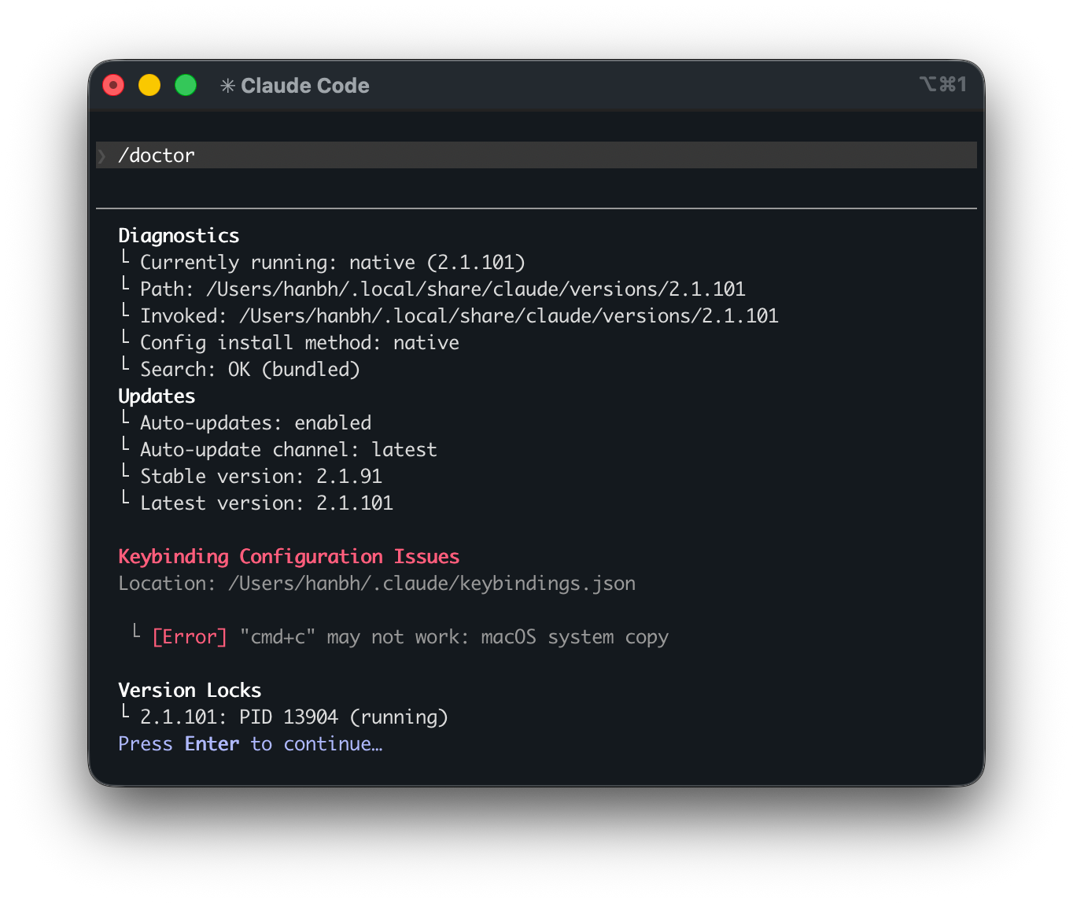Image resolution: width=1073 pixels, height=903 pixels.
Task: Click the prompt chevron before /doctor
Action: pos(102,156)
